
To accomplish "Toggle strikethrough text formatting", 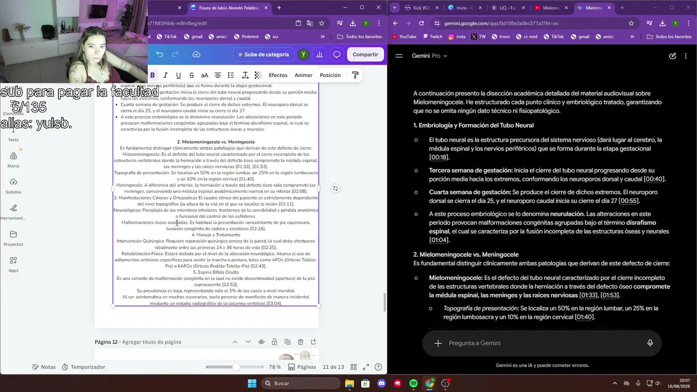I will tap(191, 75).
